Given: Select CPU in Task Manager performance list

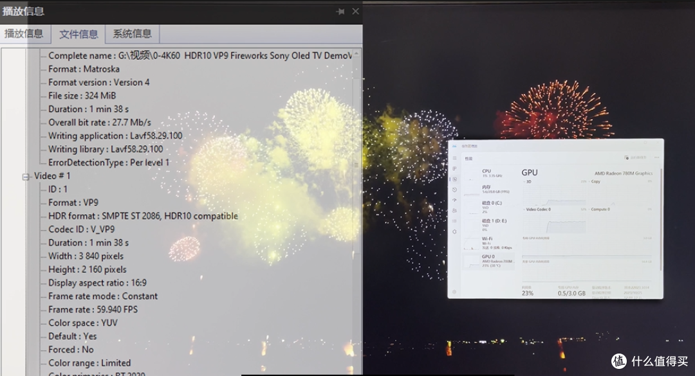Looking at the screenshot, I should coord(489,173).
